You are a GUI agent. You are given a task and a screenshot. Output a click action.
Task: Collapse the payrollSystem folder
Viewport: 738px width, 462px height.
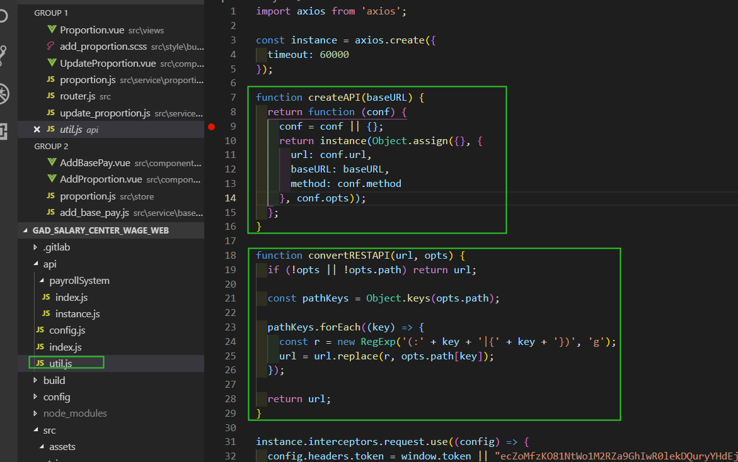click(x=42, y=281)
